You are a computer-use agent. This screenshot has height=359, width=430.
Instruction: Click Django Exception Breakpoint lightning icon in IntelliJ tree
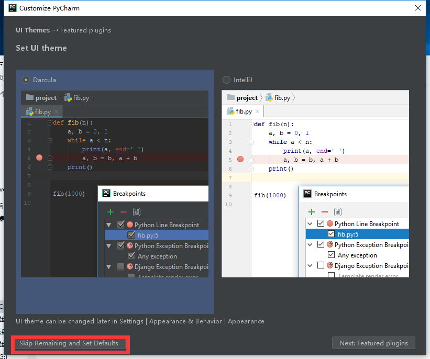pyautogui.click(x=330, y=265)
